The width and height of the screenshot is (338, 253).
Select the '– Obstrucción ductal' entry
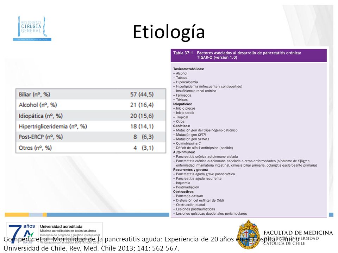[189, 205]
